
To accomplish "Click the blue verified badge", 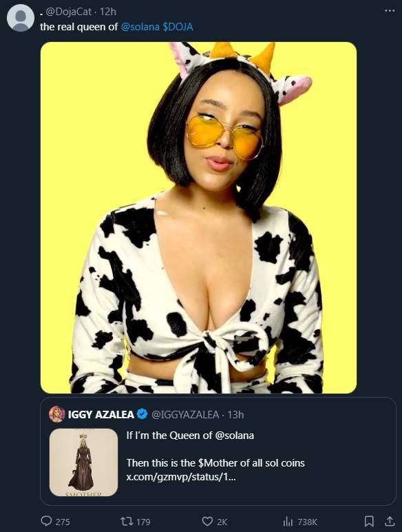I will click(142, 414).
